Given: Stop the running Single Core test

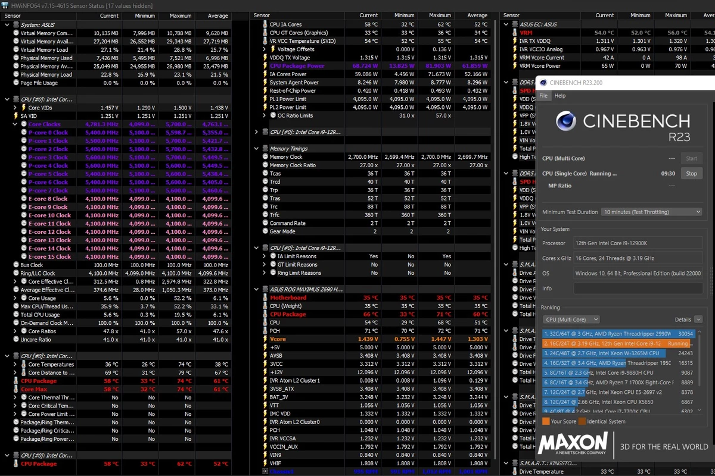Looking at the screenshot, I should point(691,174).
